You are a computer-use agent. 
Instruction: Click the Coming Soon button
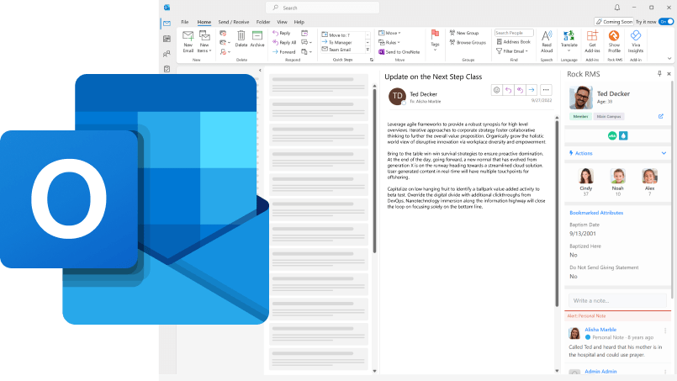click(x=614, y=22)
